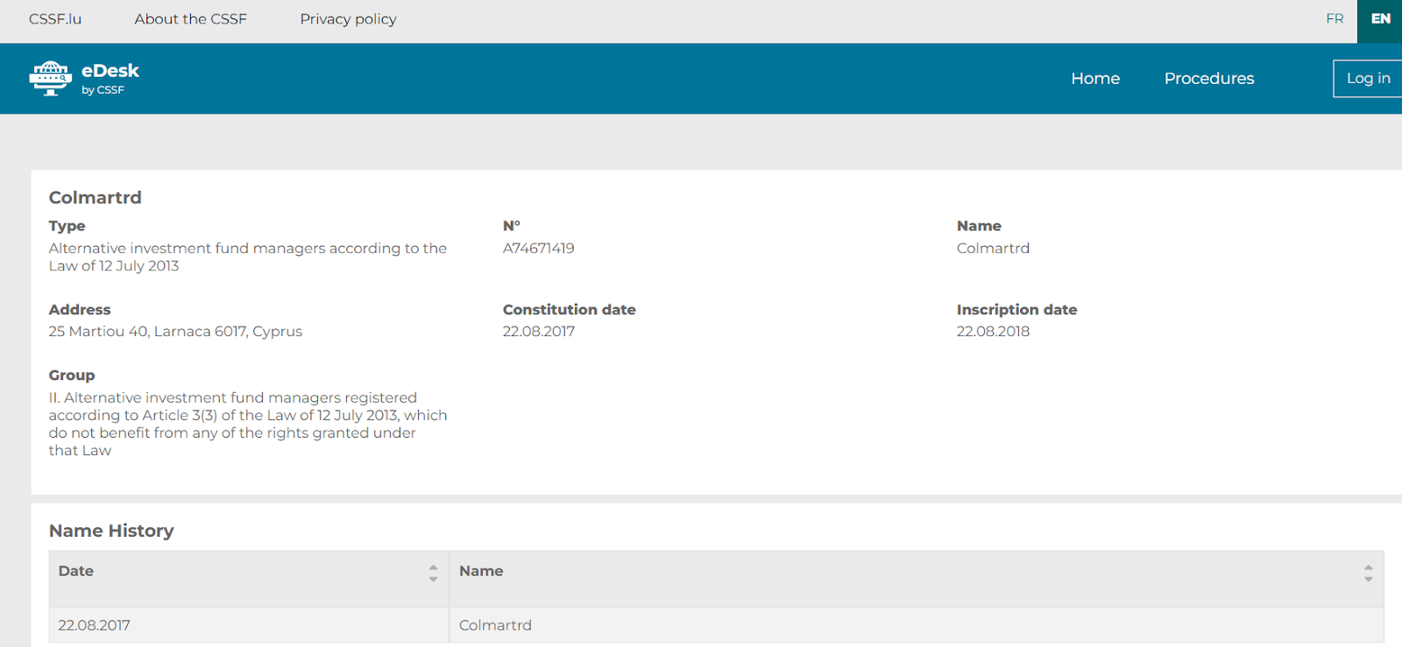Select the 22.08.2017 cell in Name History
This screenshot has height=647, width=1402.
point(95,625)
